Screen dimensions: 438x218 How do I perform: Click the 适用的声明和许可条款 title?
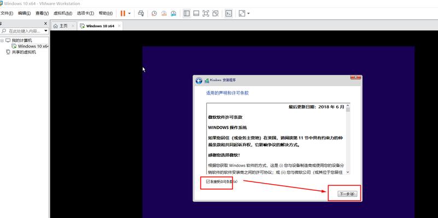pos(227,93)
